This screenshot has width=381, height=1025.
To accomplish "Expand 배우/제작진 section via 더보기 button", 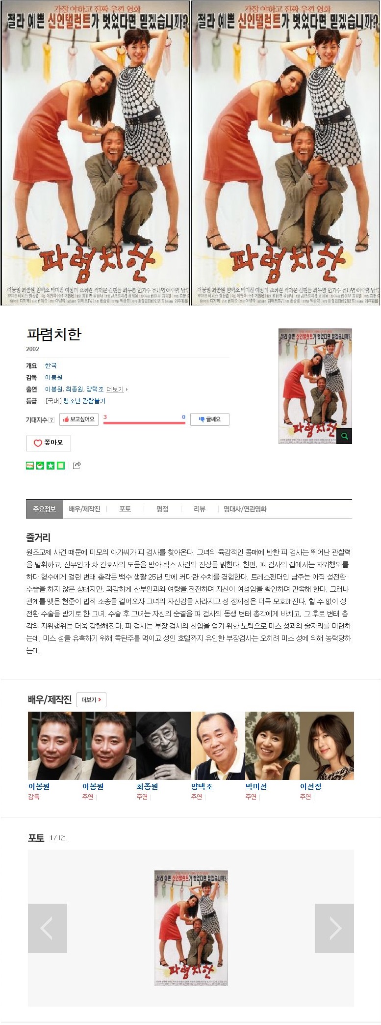I will point(91,700).
